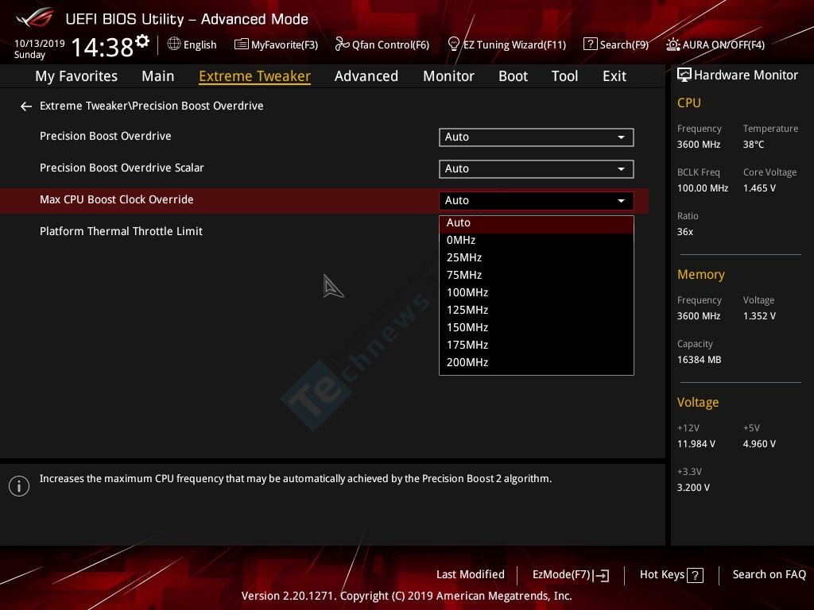Click the Qfan Control fan icon
814x610 pixels.
(342, 44)
